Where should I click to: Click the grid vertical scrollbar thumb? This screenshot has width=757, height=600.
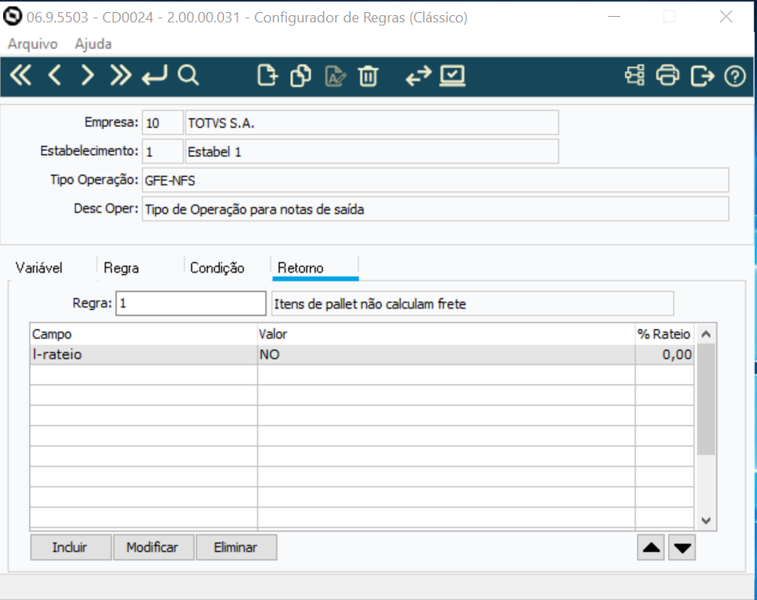point(706,399)
